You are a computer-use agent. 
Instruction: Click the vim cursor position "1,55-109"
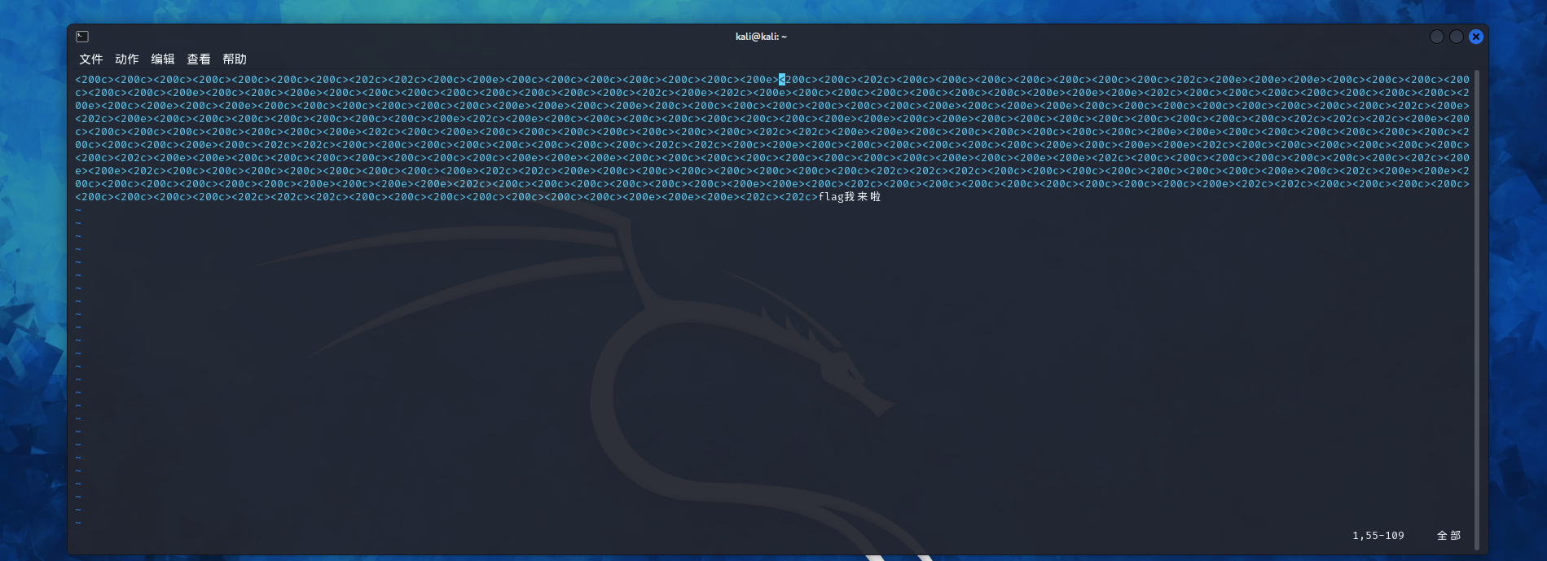[1378, 536]
